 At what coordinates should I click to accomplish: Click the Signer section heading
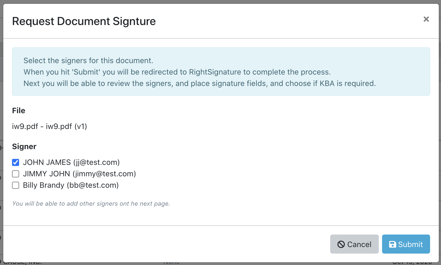(x=24, y=146)
